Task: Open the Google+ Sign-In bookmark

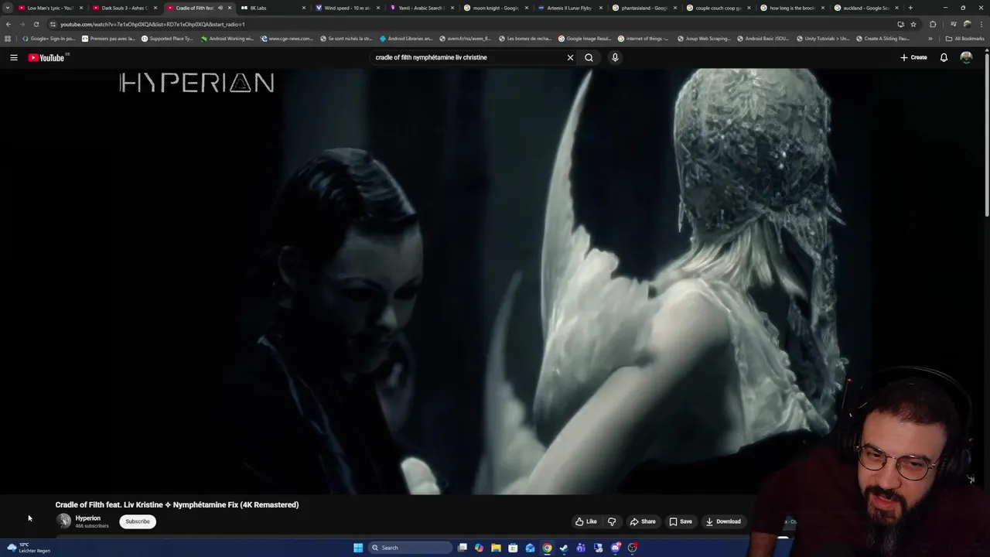Action: click(49, 38)
